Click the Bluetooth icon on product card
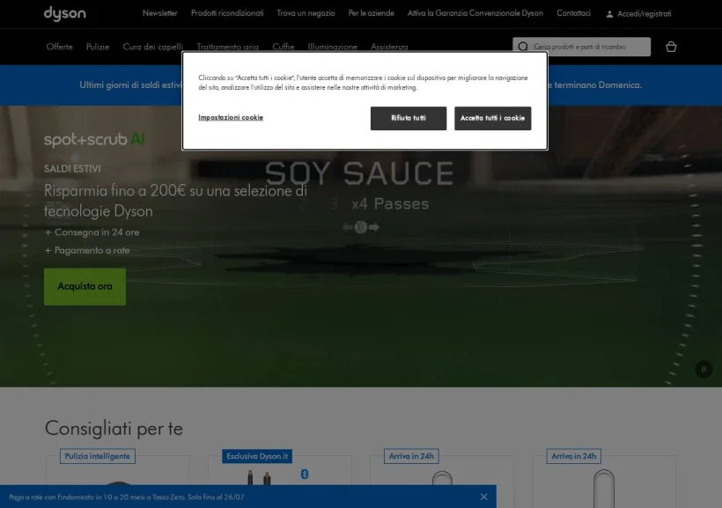 305,474
